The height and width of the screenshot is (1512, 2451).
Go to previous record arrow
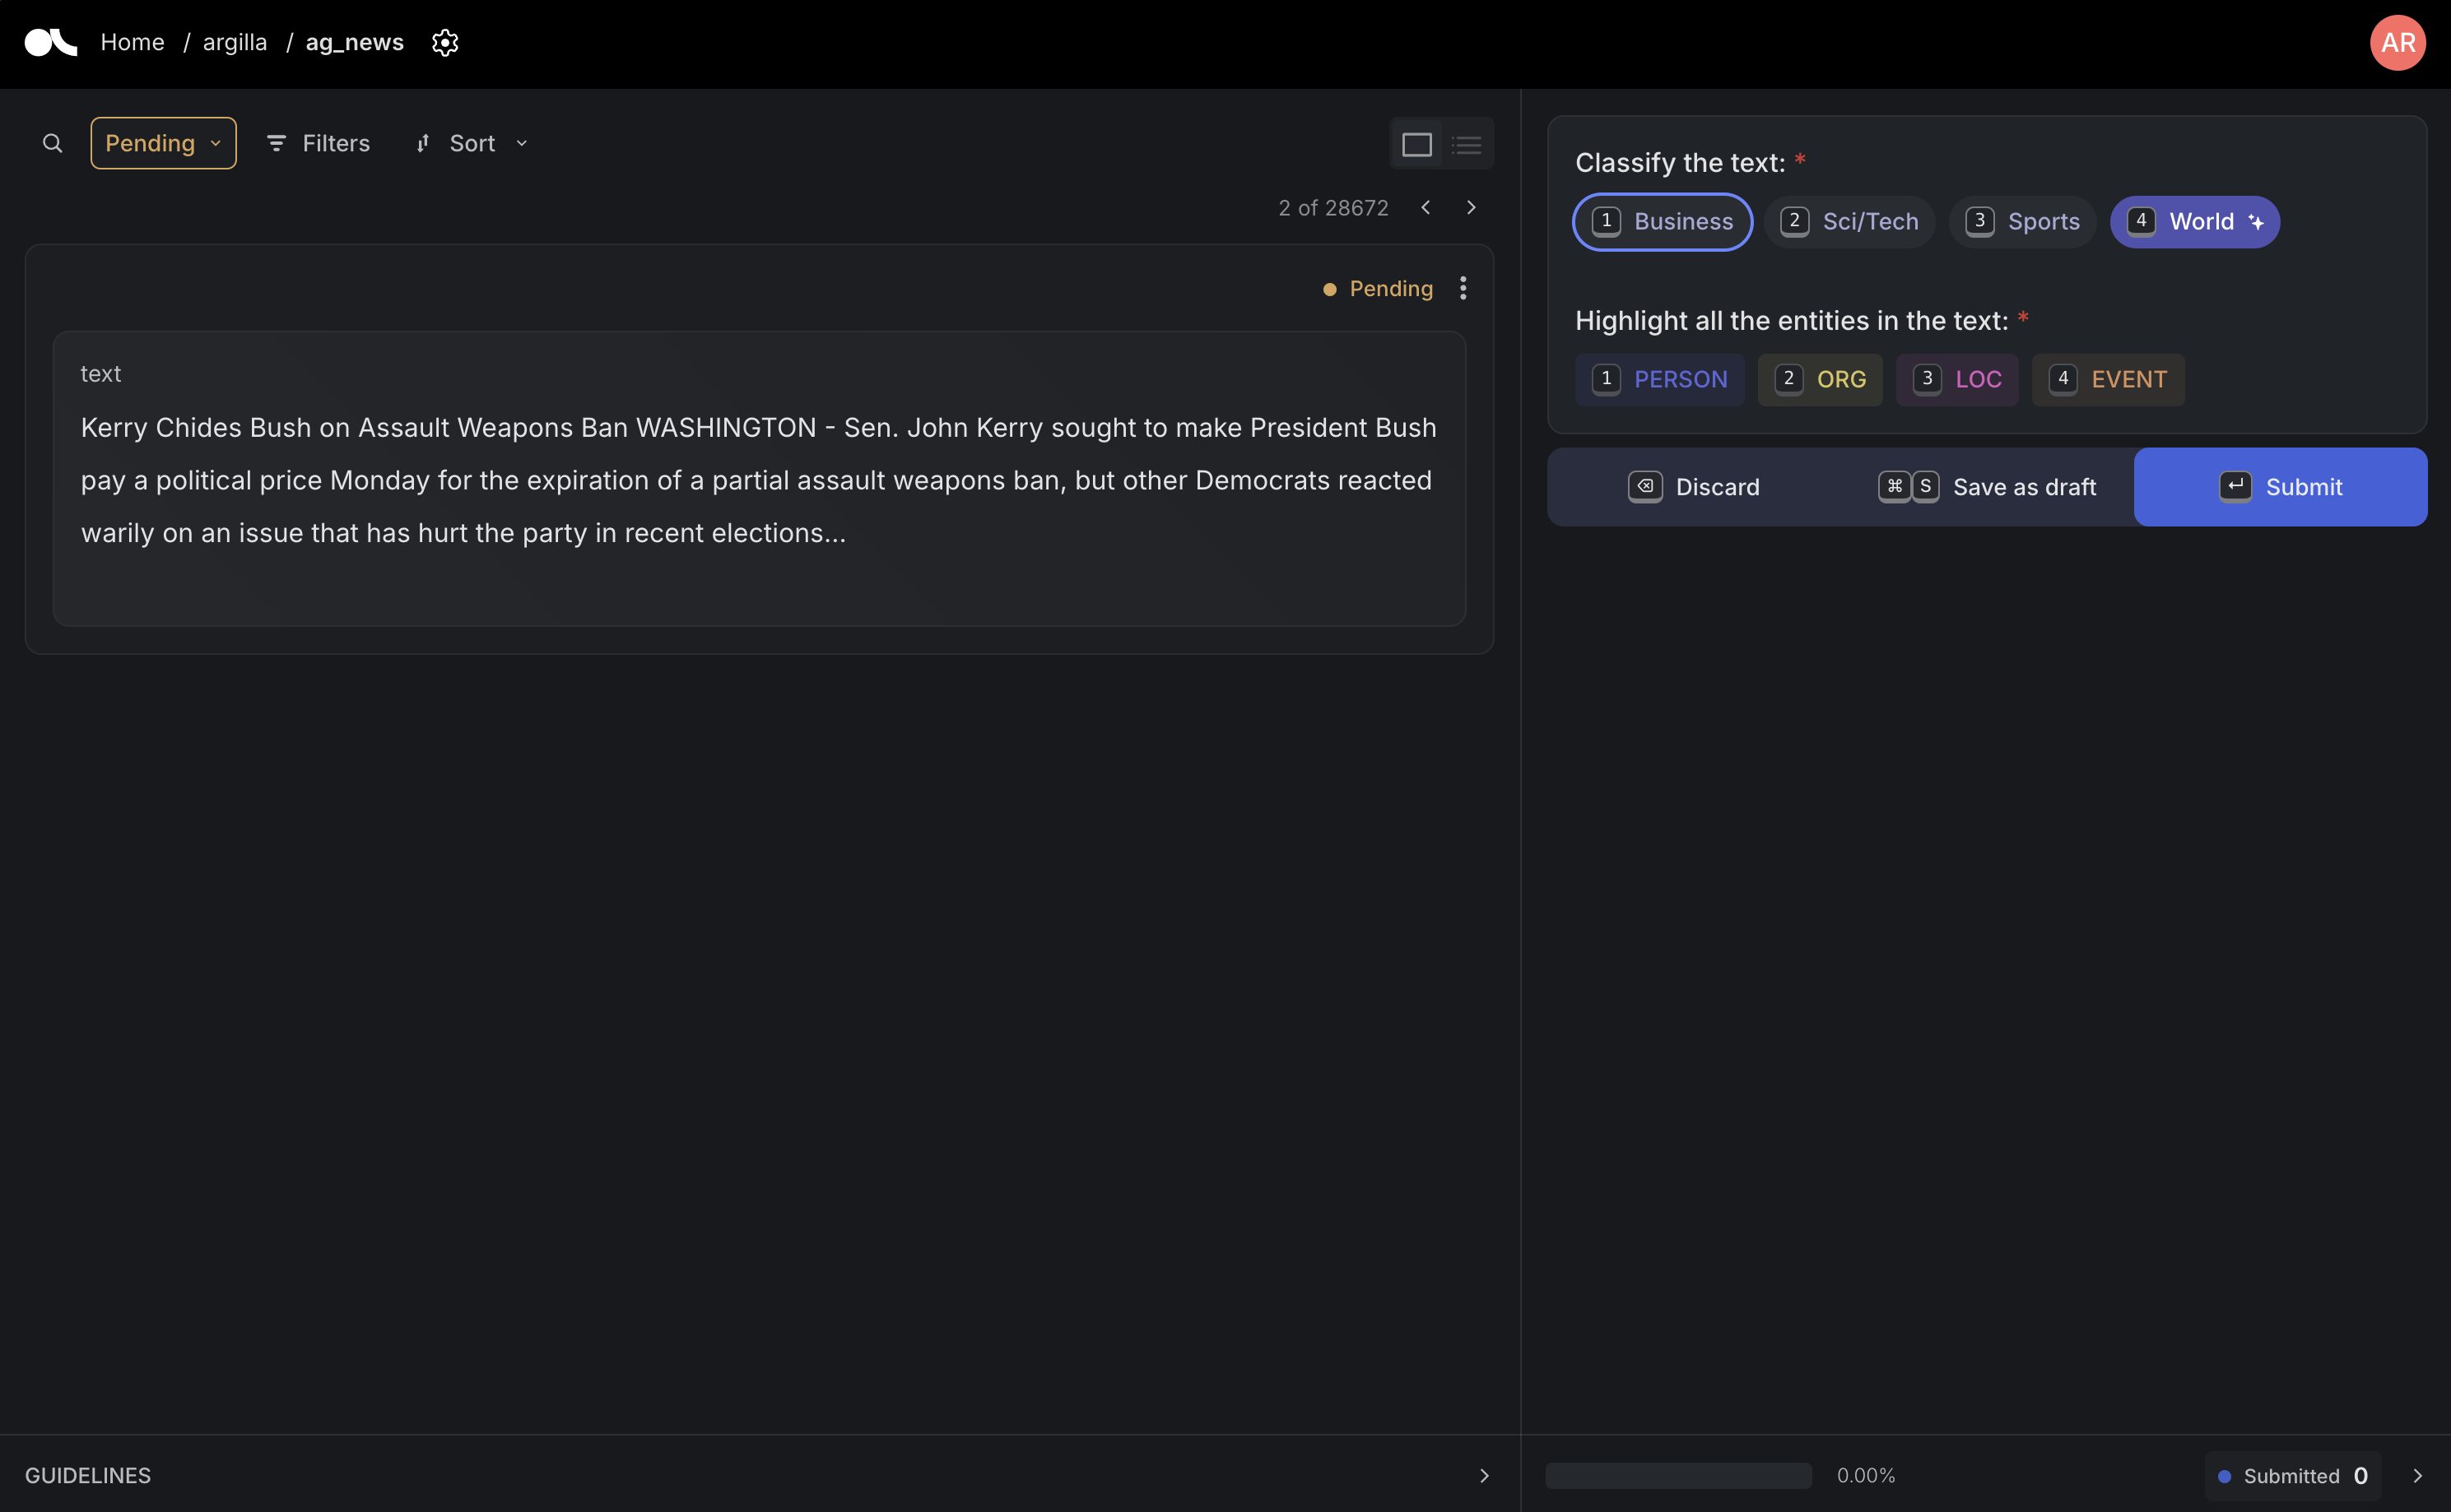[1425, 207]
